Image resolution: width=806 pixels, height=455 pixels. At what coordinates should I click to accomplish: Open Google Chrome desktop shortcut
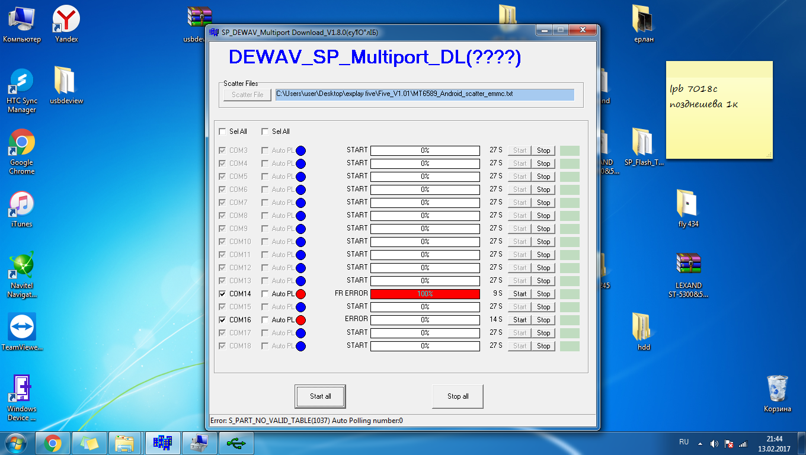pos(22,143)
